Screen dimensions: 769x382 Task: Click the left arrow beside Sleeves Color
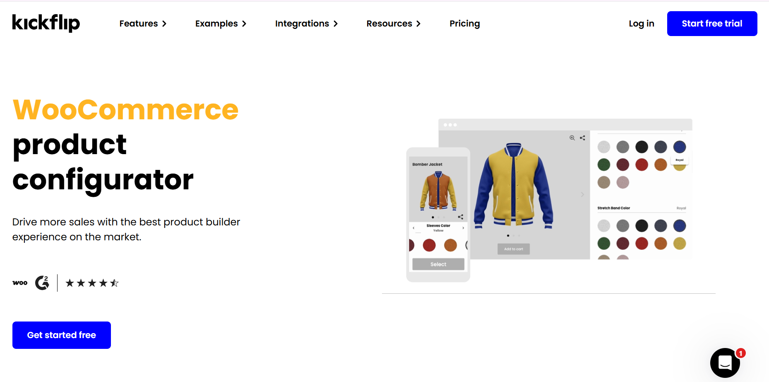pos(413,228)
